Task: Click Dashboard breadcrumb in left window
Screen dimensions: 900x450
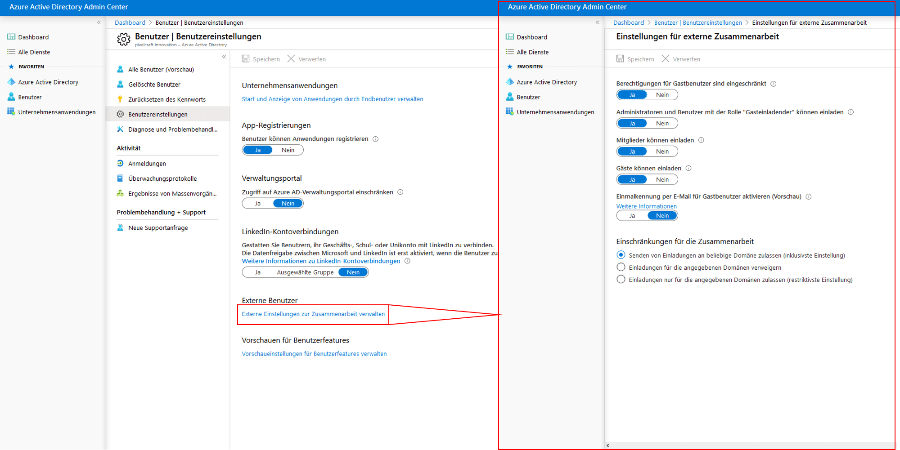Action: (x=130, y=22)
